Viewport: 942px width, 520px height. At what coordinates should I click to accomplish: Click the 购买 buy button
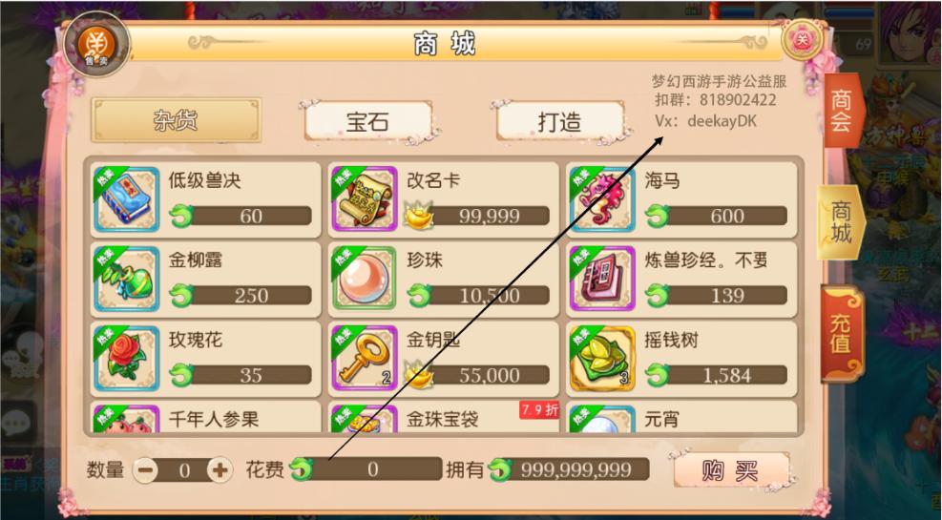point(731,470)
